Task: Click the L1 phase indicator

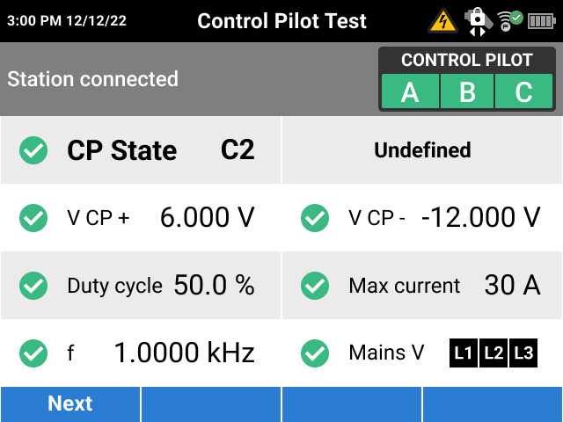Action: [x=464, y=353]
